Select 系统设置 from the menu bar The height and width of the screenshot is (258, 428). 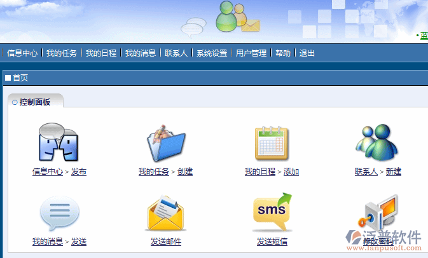coord(212,53)
